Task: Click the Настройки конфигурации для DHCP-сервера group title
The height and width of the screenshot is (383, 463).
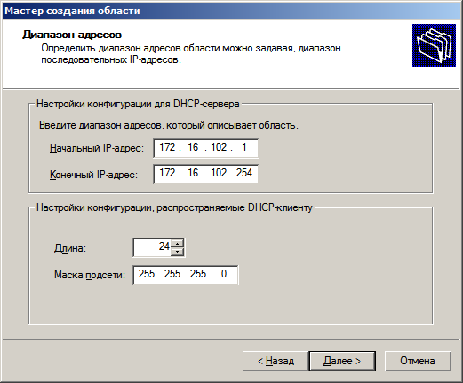Action: pyautogui.click(x=138, y=104)
